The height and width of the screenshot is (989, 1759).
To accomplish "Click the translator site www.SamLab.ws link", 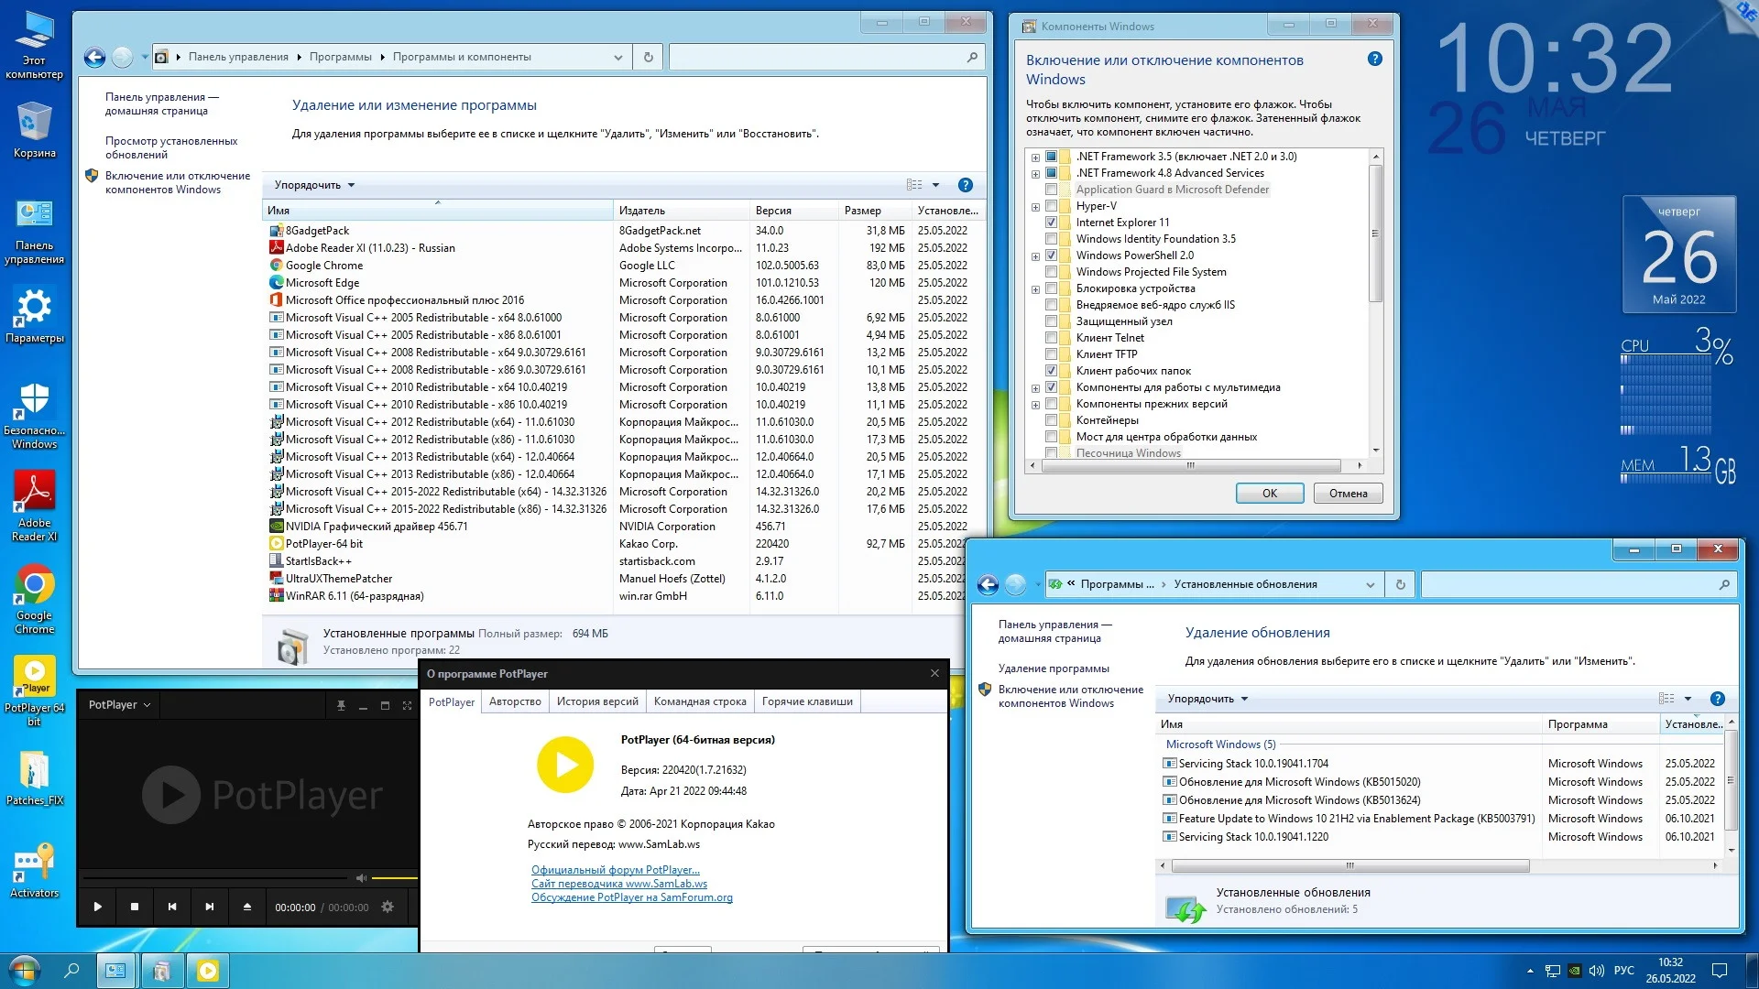I will tap(618, 884).
